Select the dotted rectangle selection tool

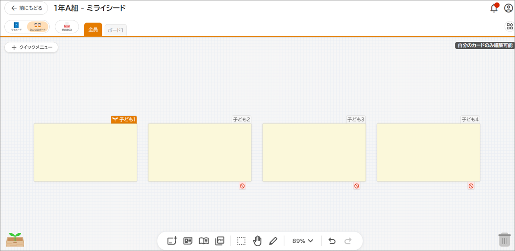pyautogui.click(x=241, y=241)
